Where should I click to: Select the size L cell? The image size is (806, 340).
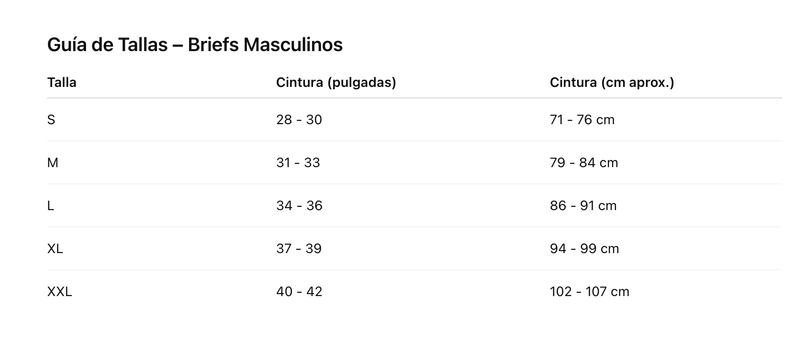pos(50,206)
